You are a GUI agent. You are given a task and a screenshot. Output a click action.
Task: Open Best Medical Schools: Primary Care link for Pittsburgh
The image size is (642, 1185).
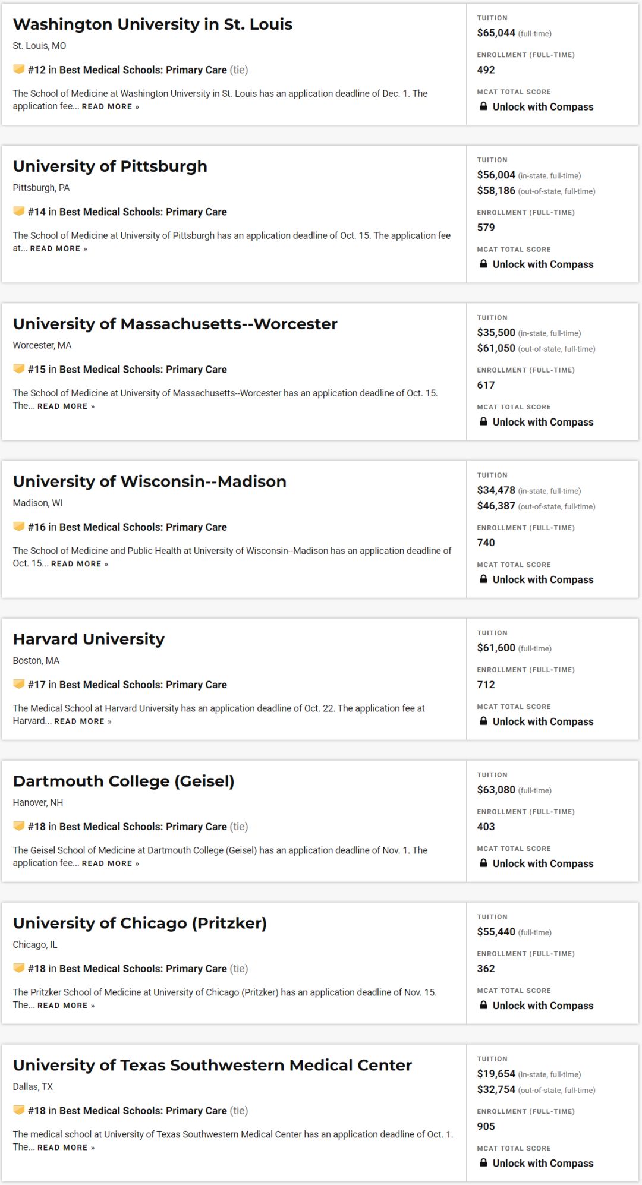click(143, 212)
